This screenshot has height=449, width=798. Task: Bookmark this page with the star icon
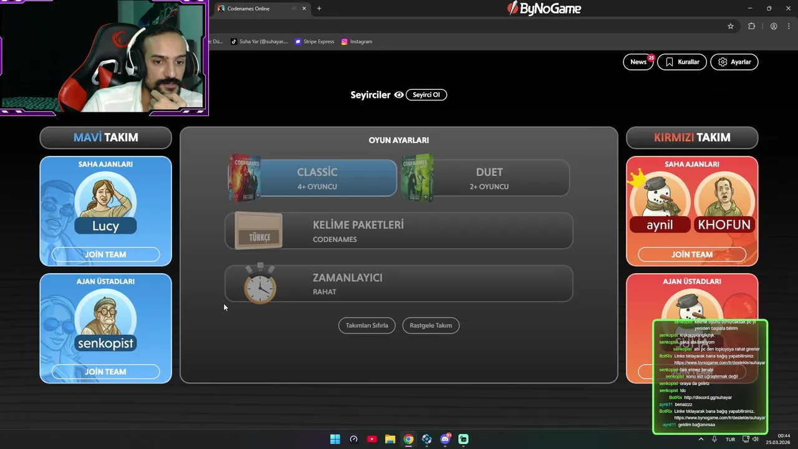731,26
